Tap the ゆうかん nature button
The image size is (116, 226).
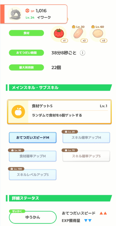click(x=33, y=217)
